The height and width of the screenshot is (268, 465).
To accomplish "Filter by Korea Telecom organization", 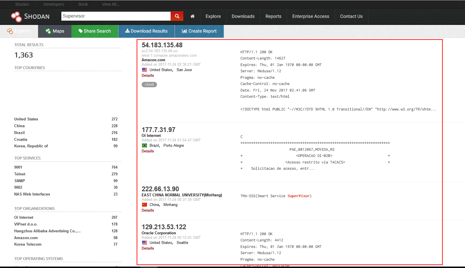I will coord(28,244).
